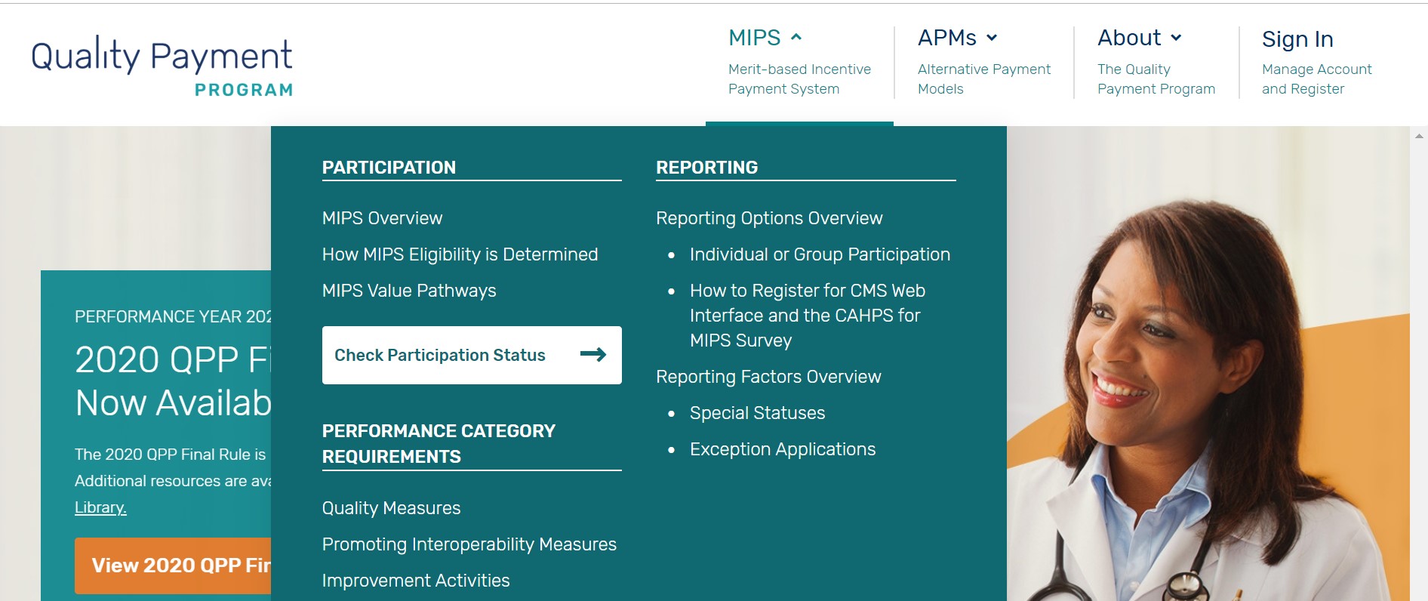Open Improvement Activities link
This screenshot has height=601, width=1428.
pos(415,581)
